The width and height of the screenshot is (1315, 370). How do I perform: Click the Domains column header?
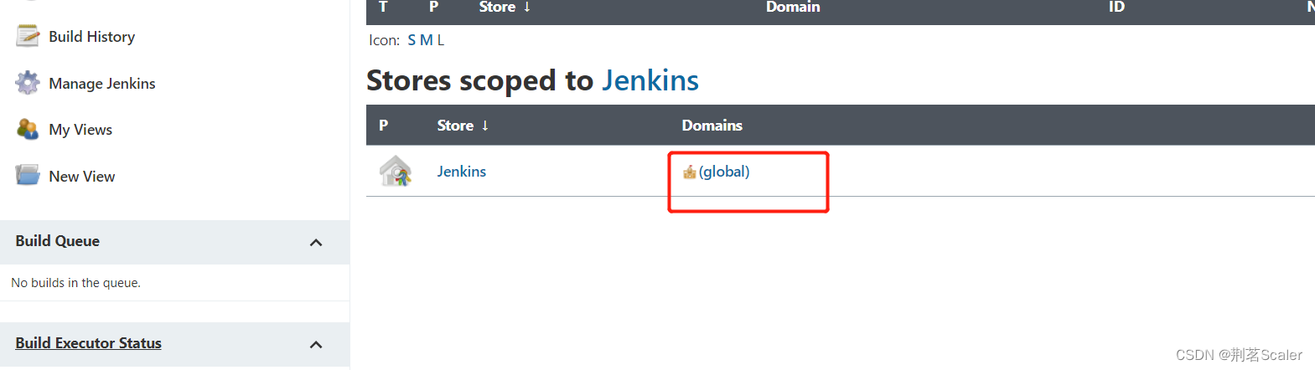[x=712, y=126]
